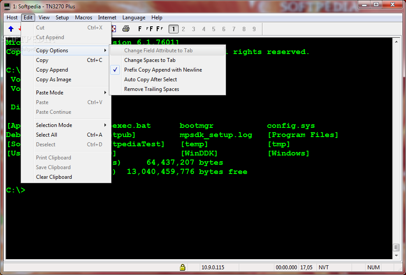Choose Copy As Image entry
This screenshot has height=275, width=406.
[x=66, y=80]
